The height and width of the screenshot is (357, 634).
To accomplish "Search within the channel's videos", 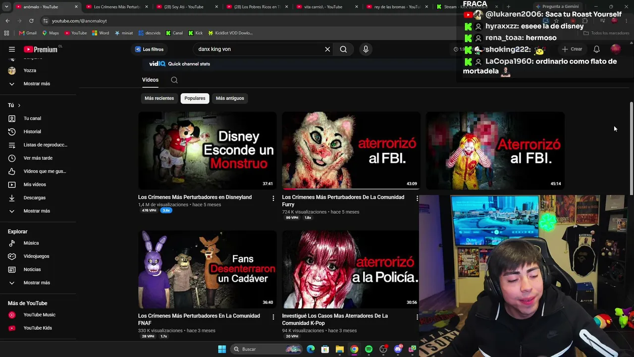I will tap(174, 80).
